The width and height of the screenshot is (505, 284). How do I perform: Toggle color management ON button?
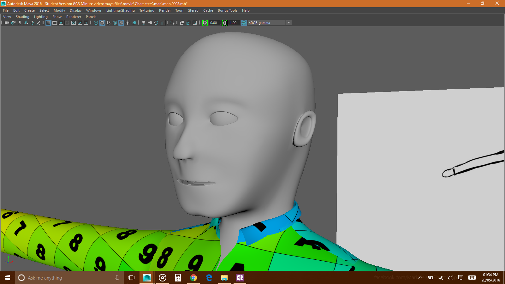[244, 23]
